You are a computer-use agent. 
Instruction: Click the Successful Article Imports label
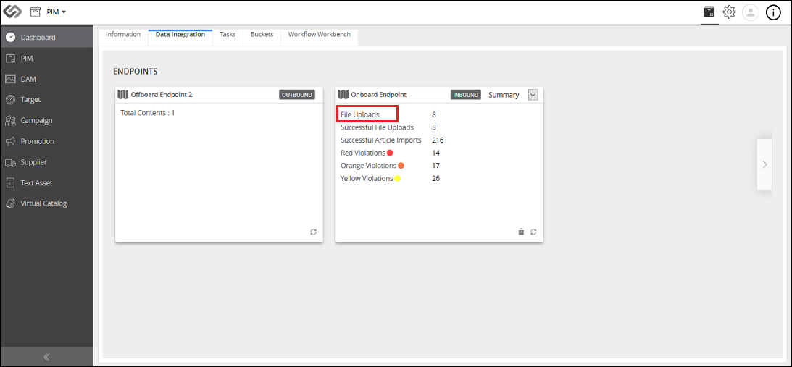[x=381, y=140]
